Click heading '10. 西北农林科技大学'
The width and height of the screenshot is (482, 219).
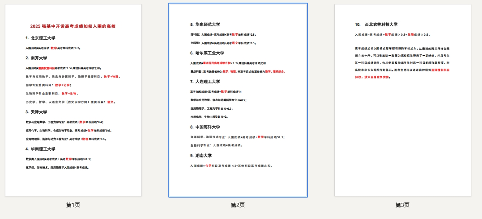376,25
